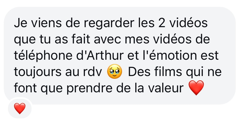This screenshot has height=120, width=239.
Task: Click the number "2" on the first line
Action: click(x=162, y=23)
